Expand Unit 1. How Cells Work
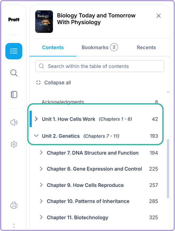 pyautogui.click(x=36, y=119)
